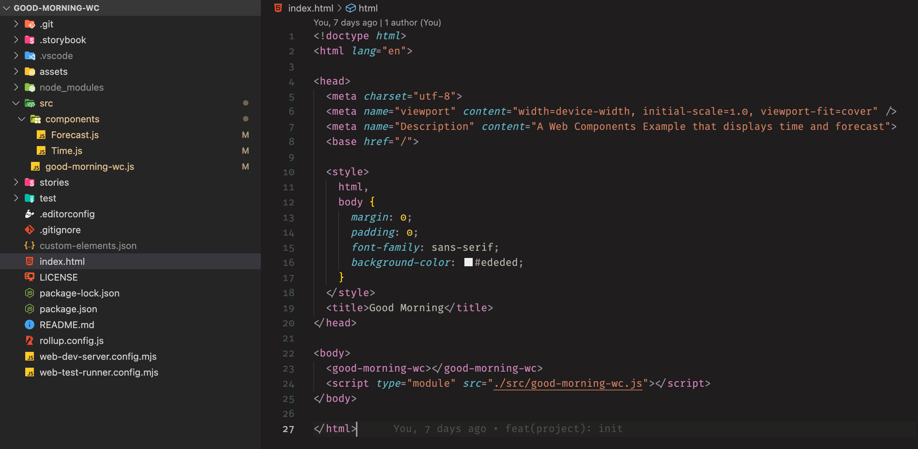Open web-dev-server.config.mjs file
The image size is (918, 449).
coord(98,357)
